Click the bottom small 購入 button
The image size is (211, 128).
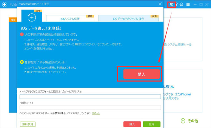132,124
